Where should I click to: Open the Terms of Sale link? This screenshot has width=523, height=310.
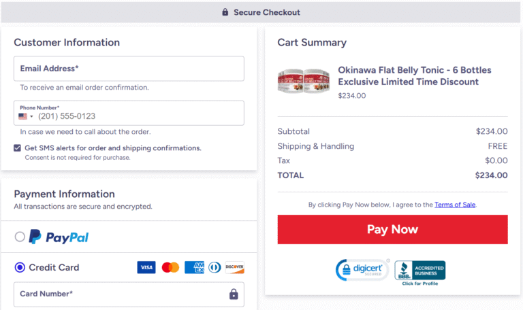455,205
